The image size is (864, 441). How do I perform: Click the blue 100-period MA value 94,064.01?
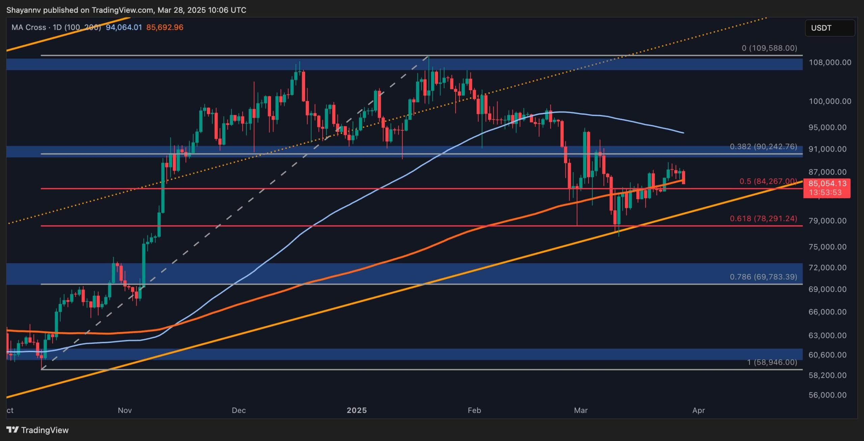click(x=124, y=27)
